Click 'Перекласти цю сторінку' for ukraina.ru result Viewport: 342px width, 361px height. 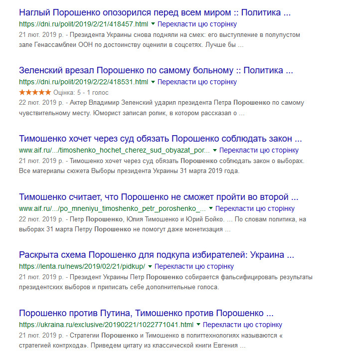[242, 325]
